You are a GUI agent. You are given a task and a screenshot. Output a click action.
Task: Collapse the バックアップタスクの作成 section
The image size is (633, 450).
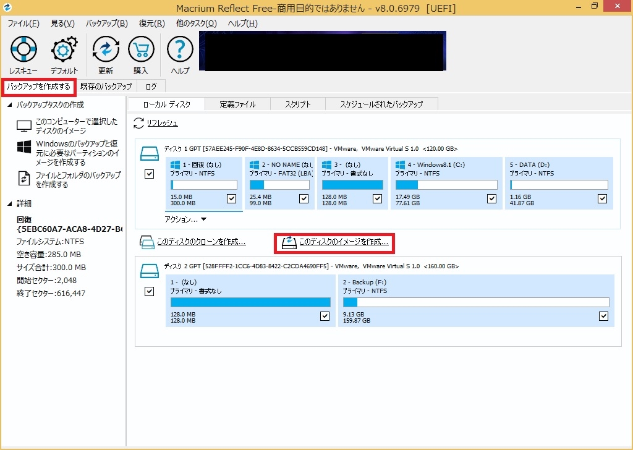(x=10, y=105)
